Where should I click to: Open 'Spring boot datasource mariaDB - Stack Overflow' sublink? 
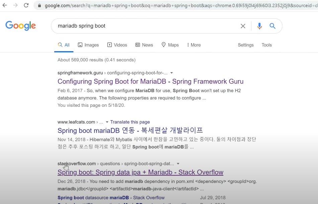pyautogui.click(x=111, y=198)
